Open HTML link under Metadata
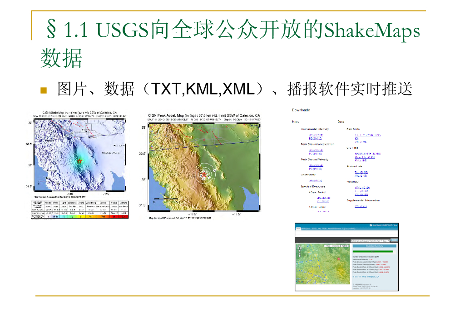Viewport: 465px width, 329px height. [x=362, y=188]
